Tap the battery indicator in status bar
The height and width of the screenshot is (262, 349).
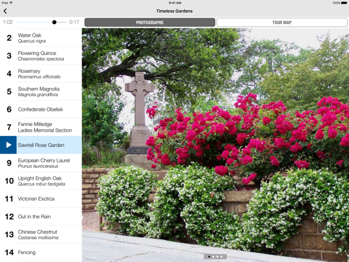click(x=344, y=3)
